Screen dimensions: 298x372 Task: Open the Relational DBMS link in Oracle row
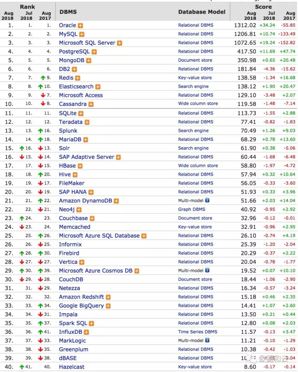(196, 25)
